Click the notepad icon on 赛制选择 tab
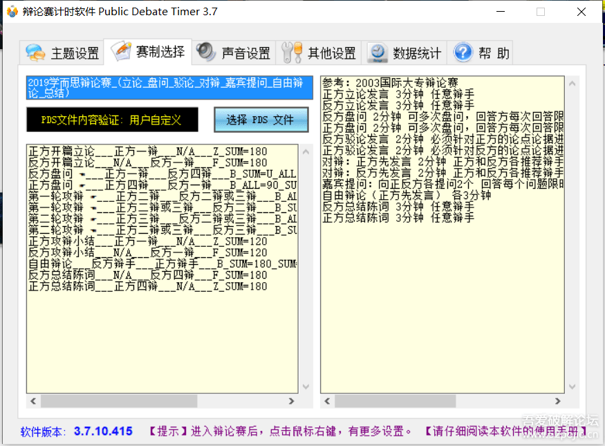605x446 pixels. (121, 51)
